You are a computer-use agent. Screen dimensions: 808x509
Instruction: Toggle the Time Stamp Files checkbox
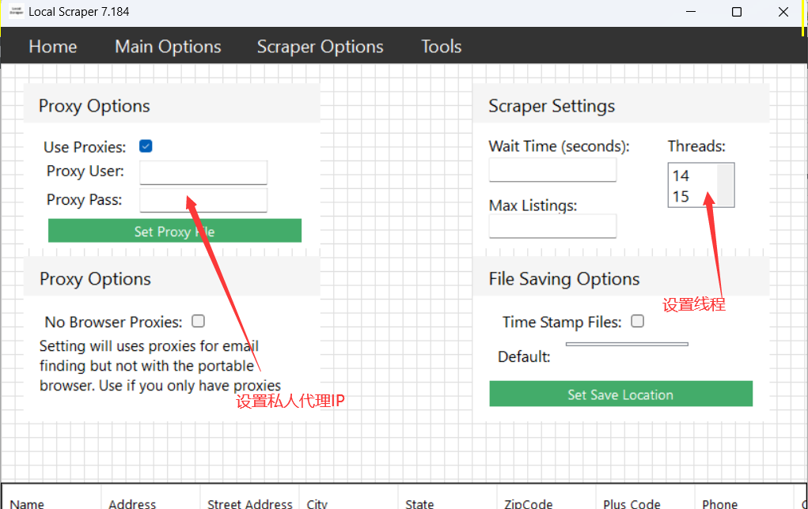(637, 321)
